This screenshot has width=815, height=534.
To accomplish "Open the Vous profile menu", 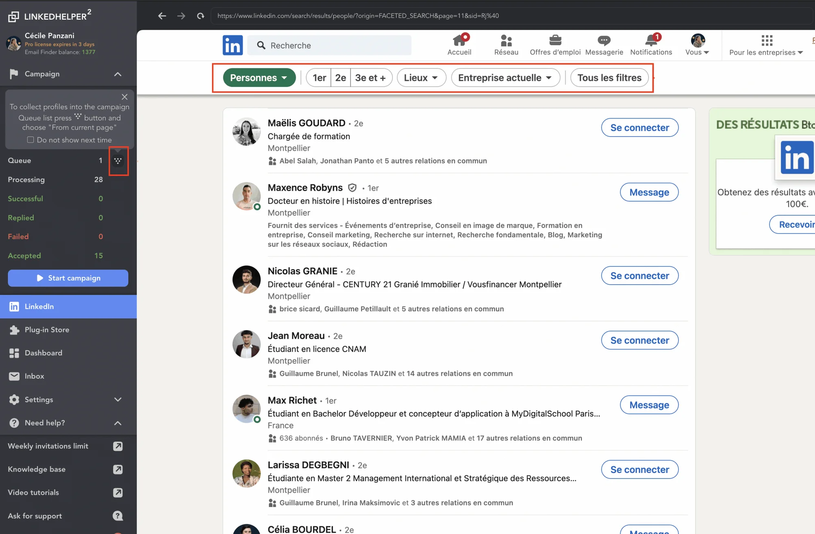I will click(697, 45).
